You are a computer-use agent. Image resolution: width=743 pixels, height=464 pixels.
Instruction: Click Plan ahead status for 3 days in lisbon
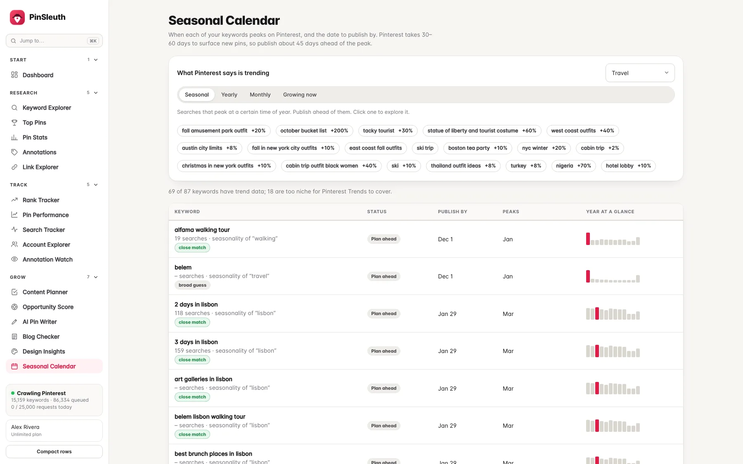pyautogui.click(x=383, y=351)
